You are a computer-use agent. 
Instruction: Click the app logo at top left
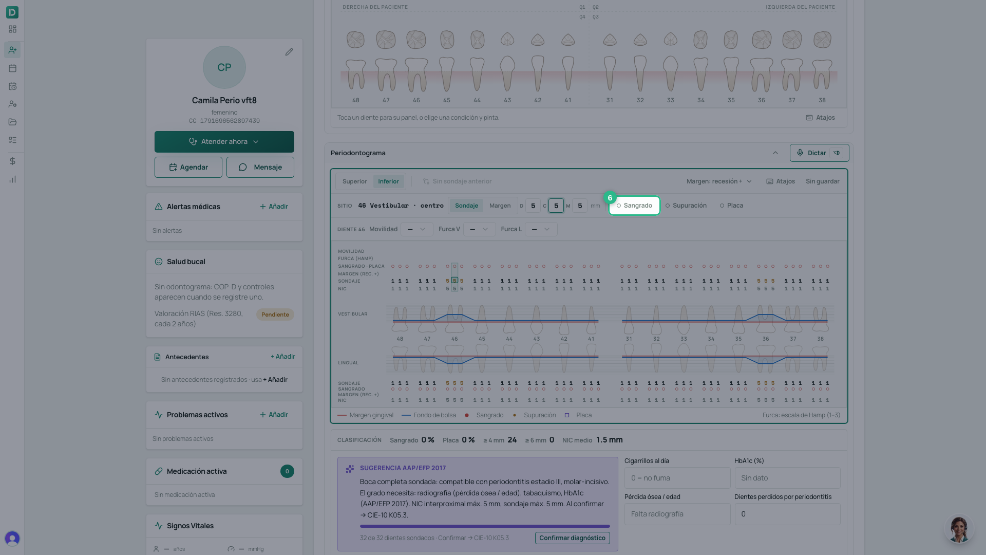tap(12, 12)
